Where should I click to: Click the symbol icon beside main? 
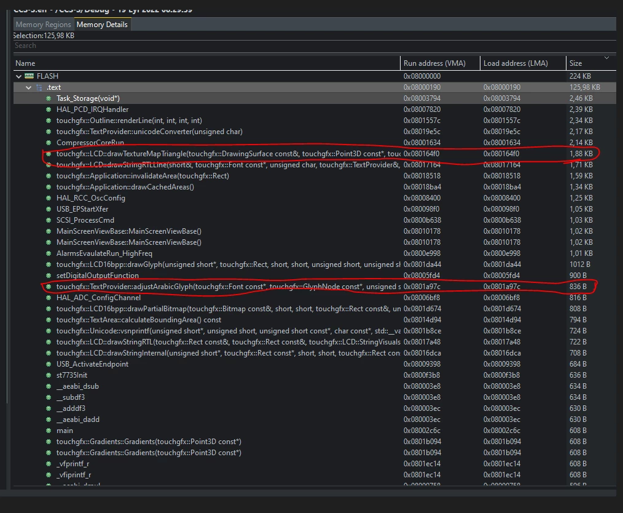tap(49, 431)
